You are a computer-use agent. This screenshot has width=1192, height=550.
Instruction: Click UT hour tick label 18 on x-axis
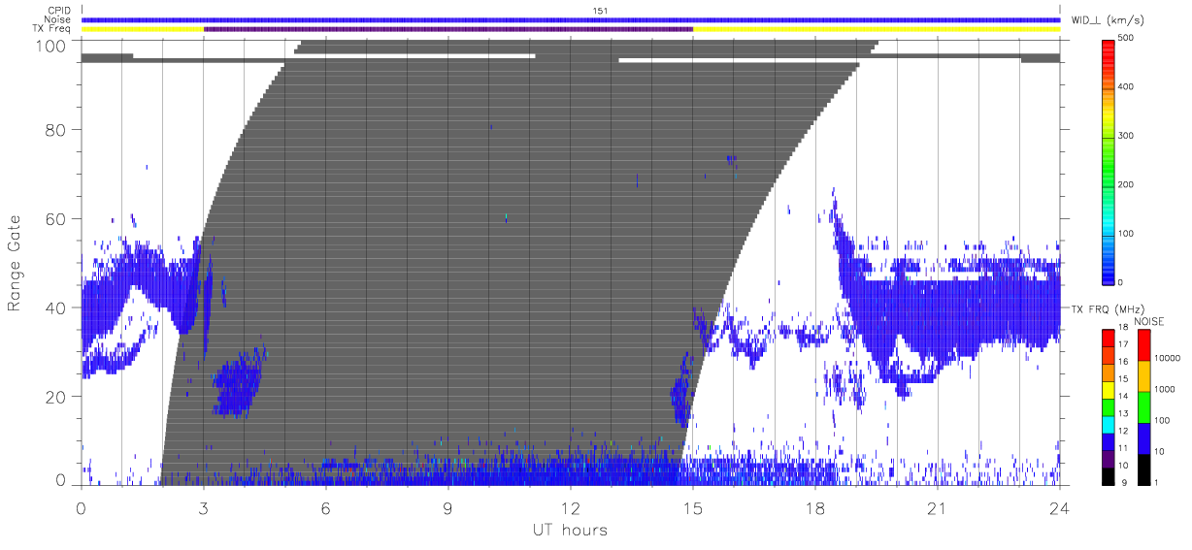pyautogui.click(x=815, y=507)
